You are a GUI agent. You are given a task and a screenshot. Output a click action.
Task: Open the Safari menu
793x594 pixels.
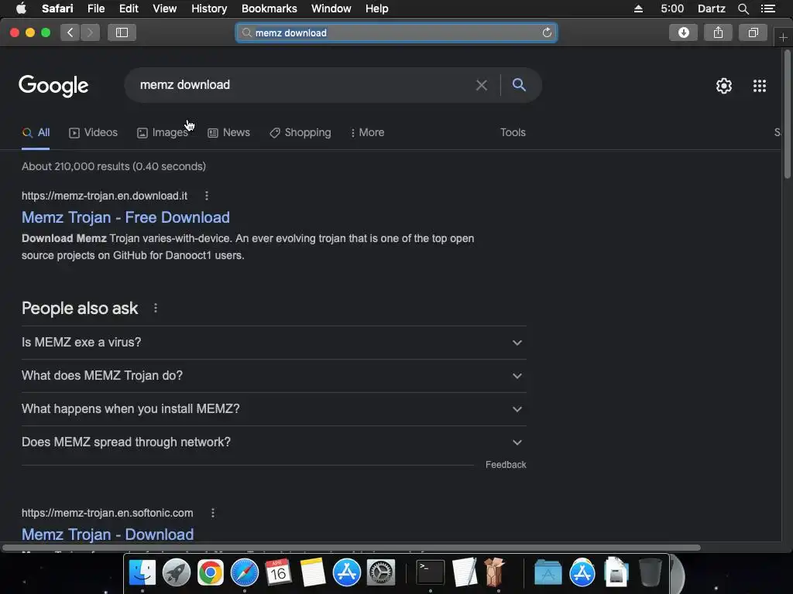click(x=57, y=9)
